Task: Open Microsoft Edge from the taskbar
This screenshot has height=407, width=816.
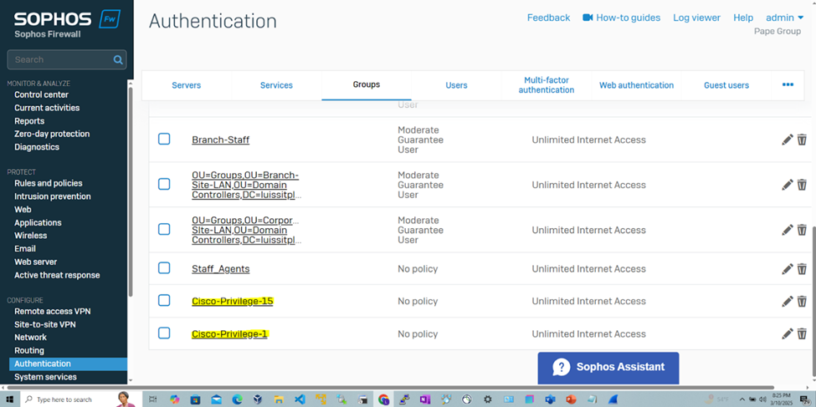Action: pyautogui.click(x=238, y=399)
